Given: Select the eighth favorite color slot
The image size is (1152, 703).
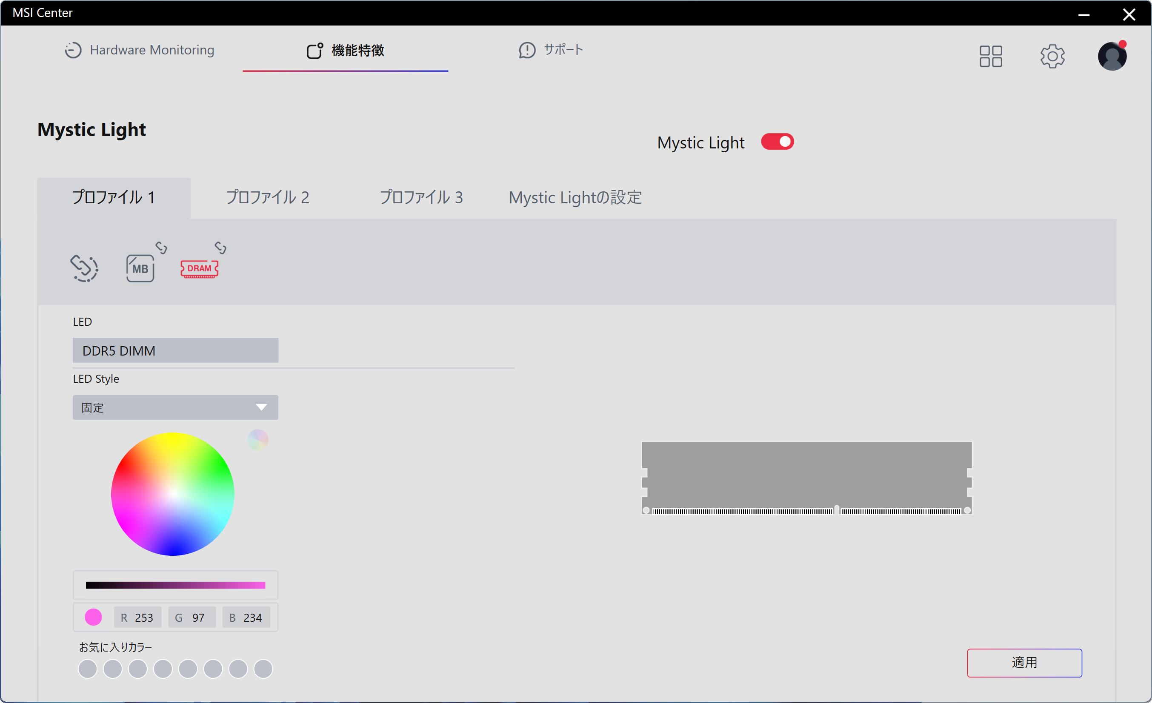Looking at the screenshot, I should [263, 669].
